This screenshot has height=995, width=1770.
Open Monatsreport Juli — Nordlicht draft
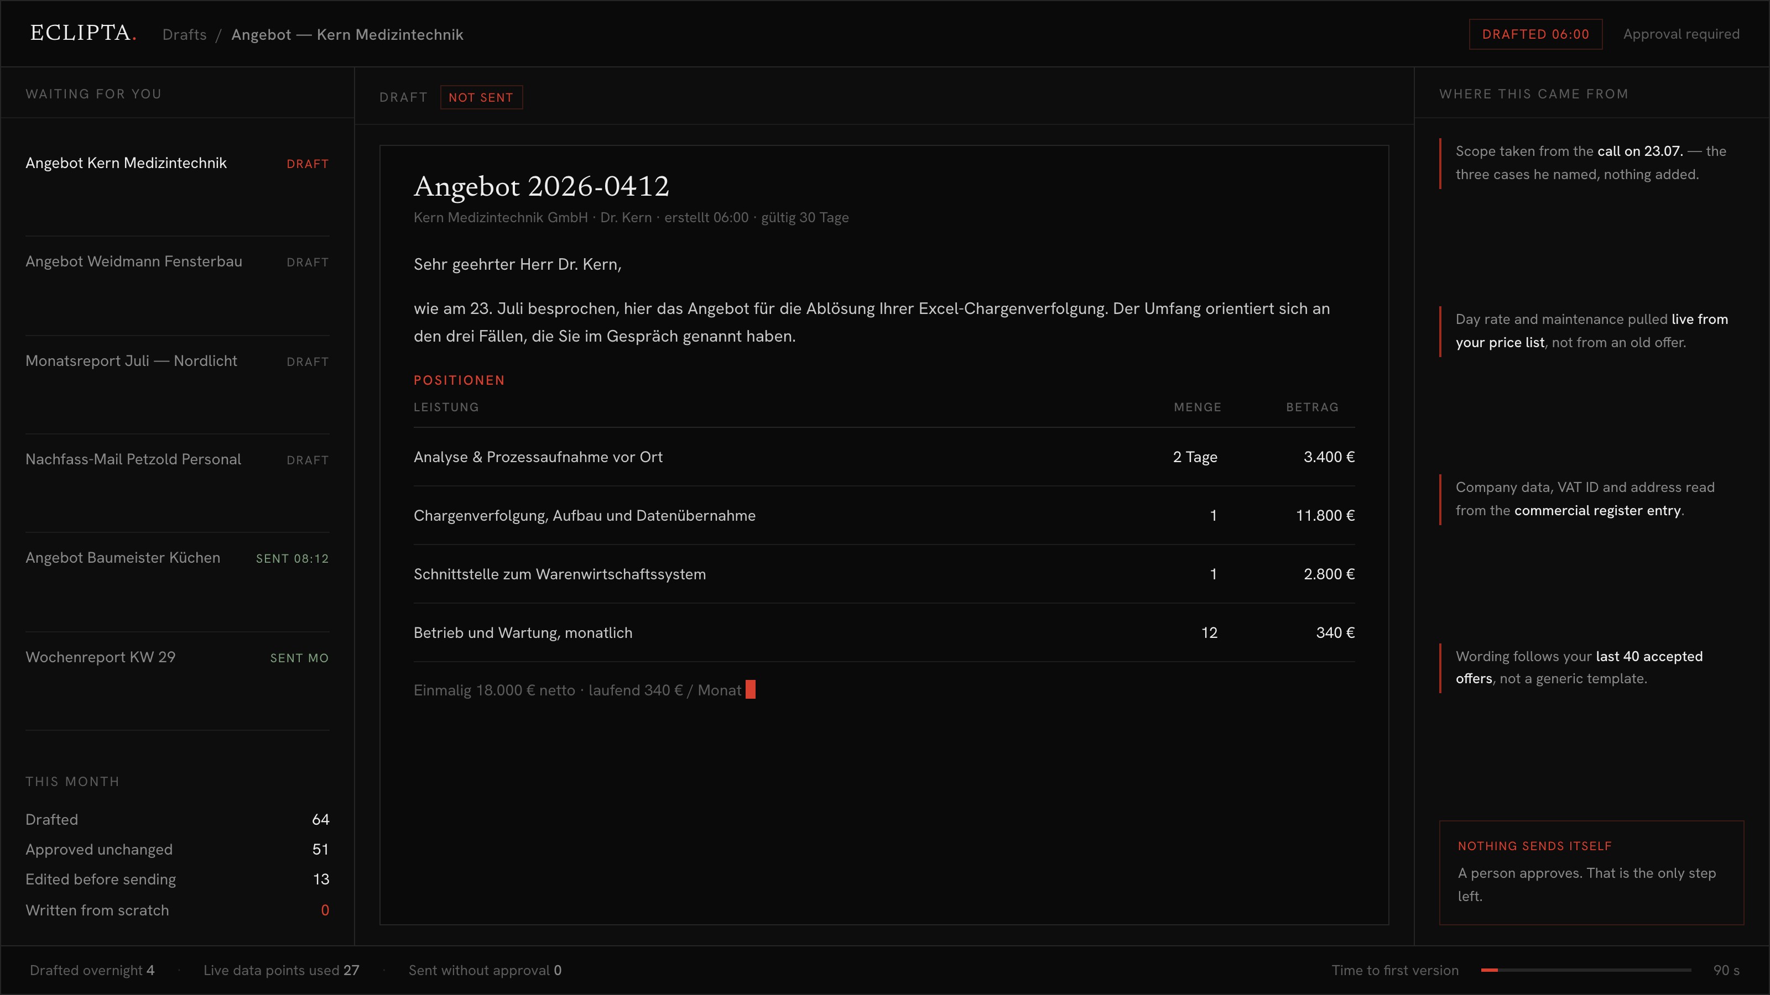[177, 385]
